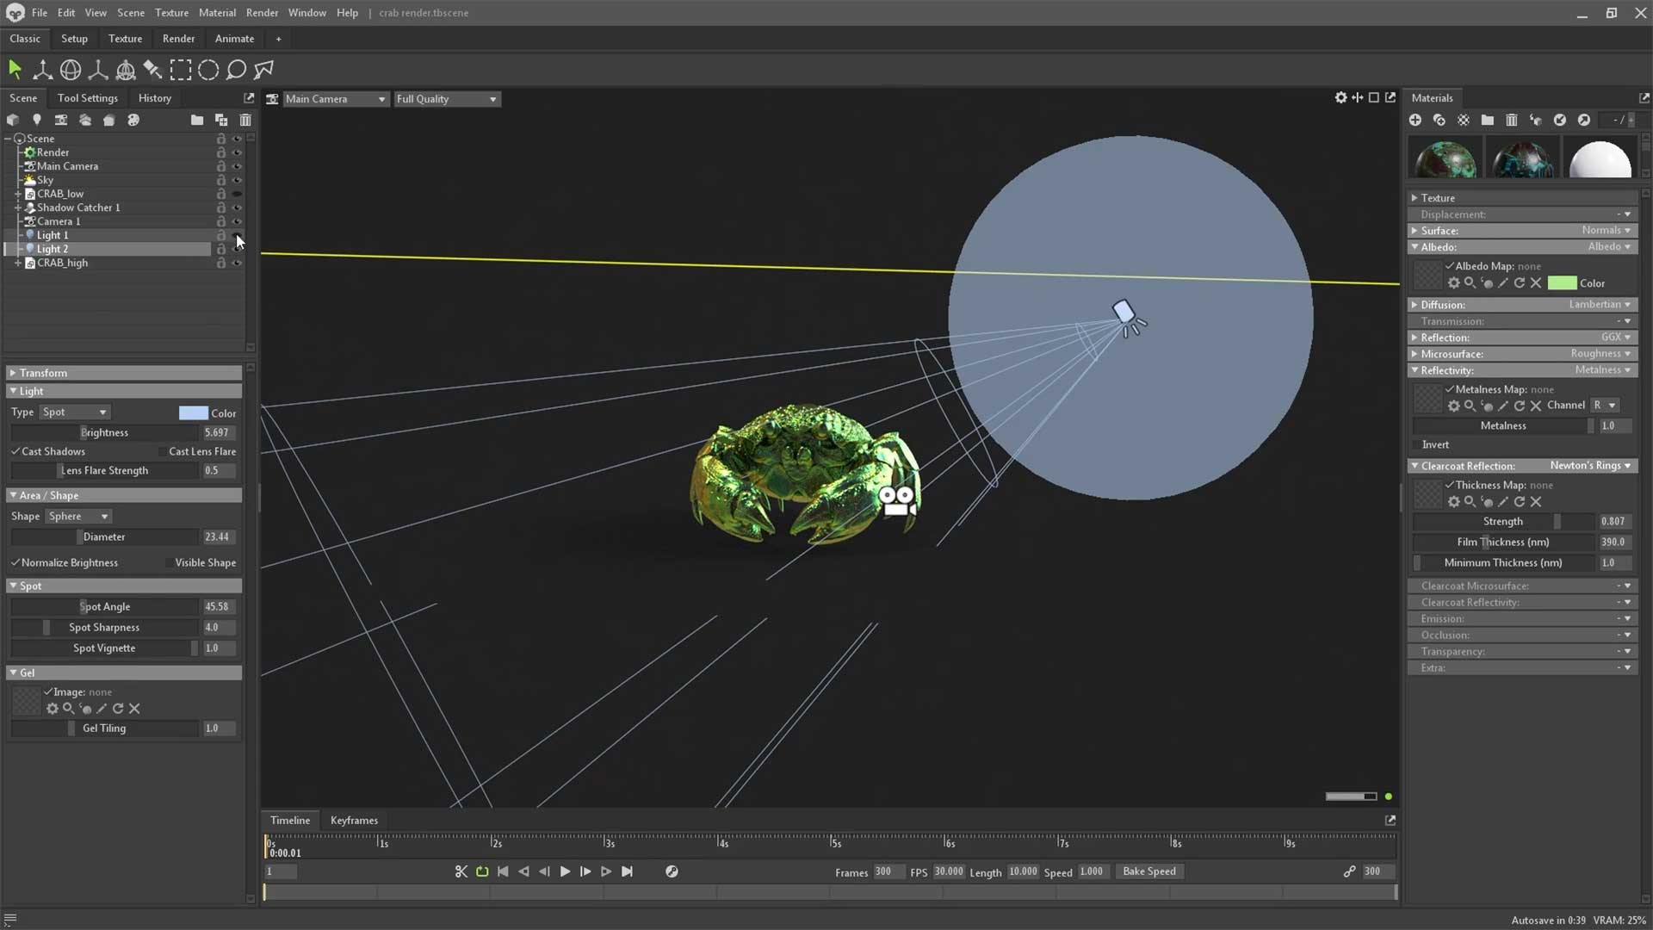Toggle visibility of Sky object
The height and width of the screenshot is (930, 1653).
pyautogui.click(x=237, y=180)
